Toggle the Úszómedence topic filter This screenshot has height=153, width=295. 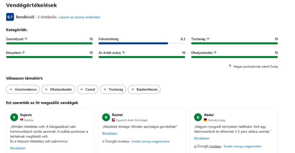(x=23, y=89)
